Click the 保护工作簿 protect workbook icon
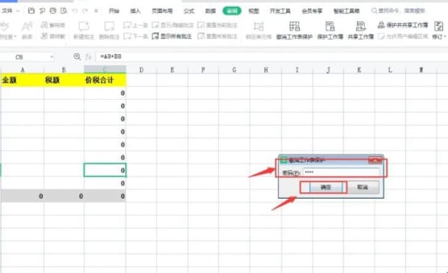 (x=330, y=27)
